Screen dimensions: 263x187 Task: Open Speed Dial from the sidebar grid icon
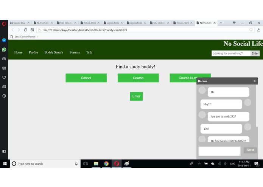tap(4, 68)
